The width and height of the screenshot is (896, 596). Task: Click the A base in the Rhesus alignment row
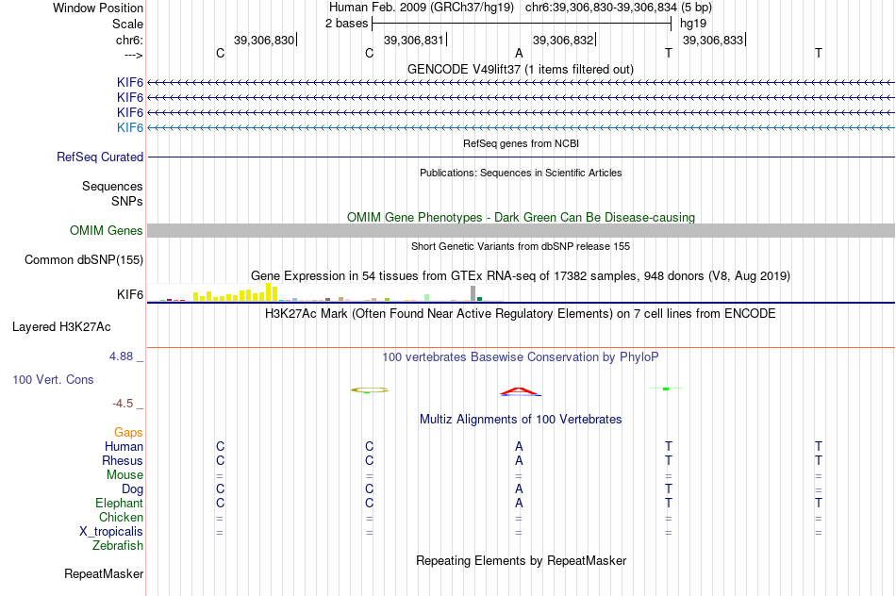[x=519, y=460]
